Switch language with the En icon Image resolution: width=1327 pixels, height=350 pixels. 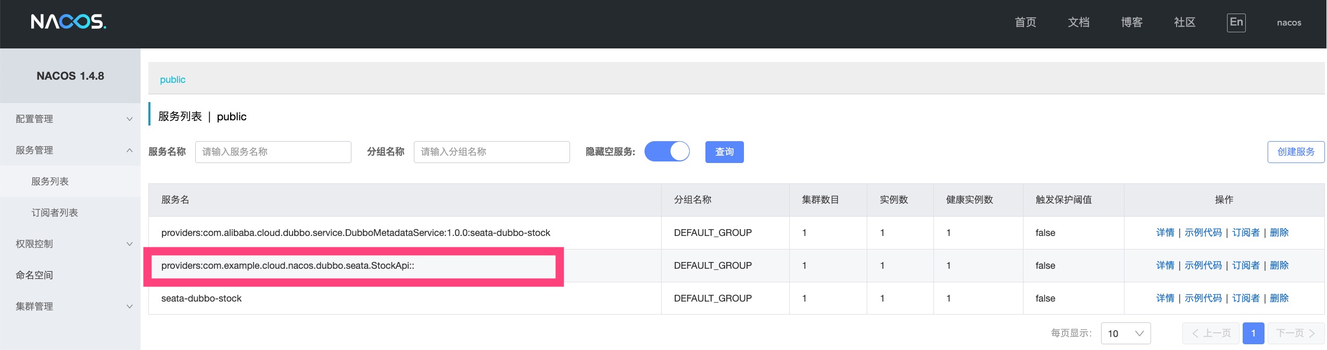[x=1236, y=22]
